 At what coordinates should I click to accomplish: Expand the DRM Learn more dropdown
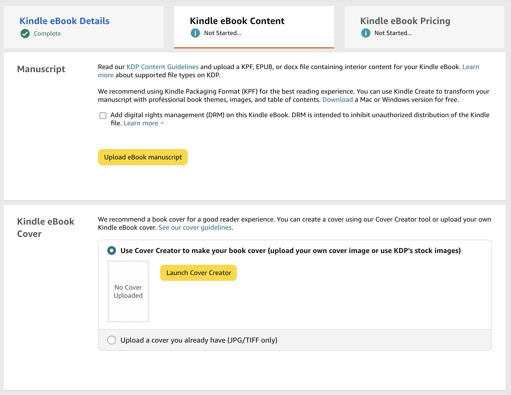tap(144, 123)
